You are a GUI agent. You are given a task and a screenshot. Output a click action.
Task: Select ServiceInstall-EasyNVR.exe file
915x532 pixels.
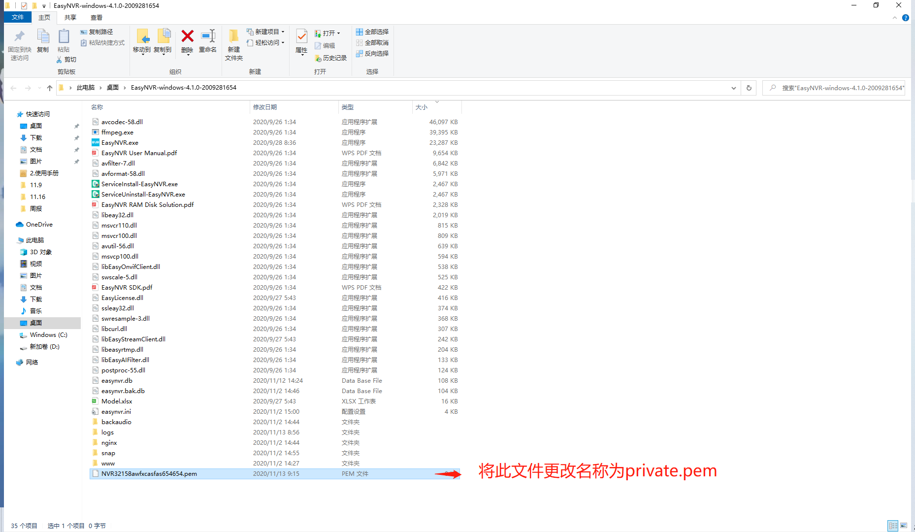click(x=139, y=184)
